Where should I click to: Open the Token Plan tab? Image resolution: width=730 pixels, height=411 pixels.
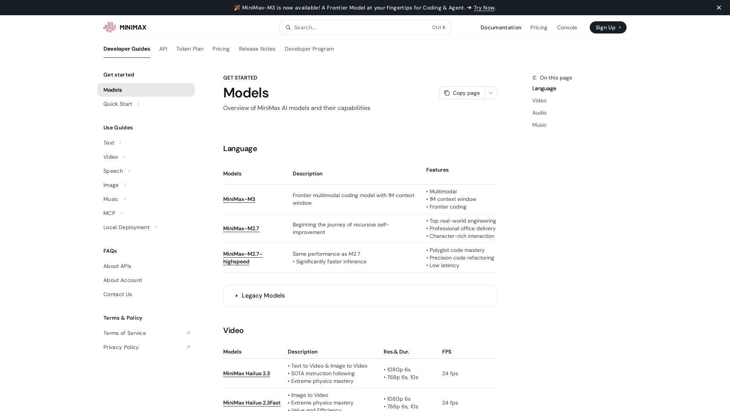[190, 49]
